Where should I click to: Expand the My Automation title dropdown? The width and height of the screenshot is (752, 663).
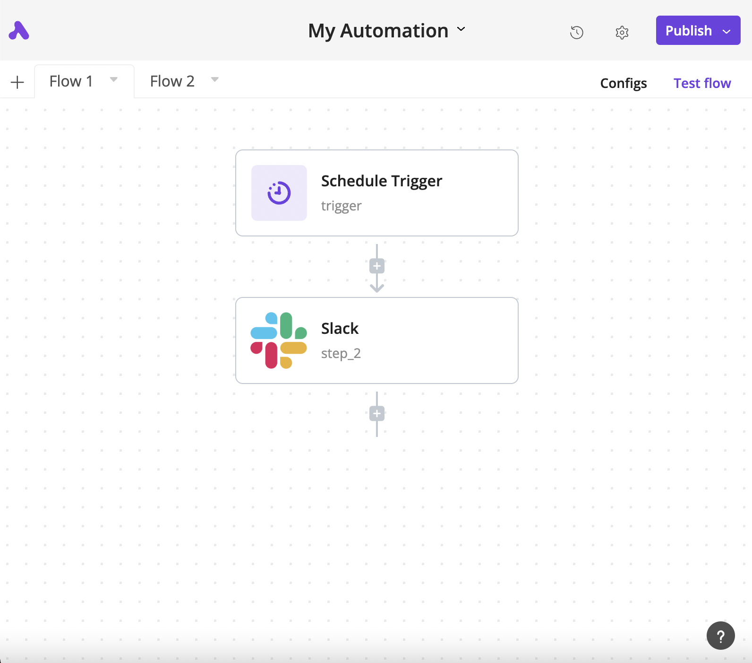461,29
